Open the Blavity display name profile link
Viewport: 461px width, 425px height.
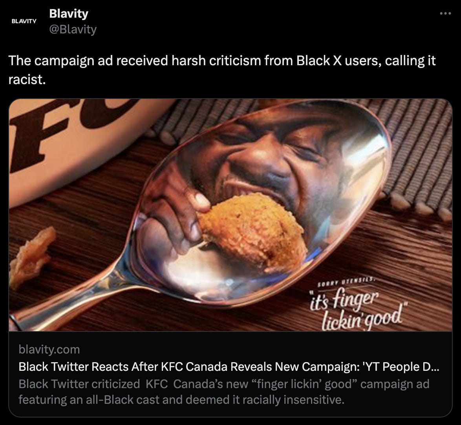68,13
